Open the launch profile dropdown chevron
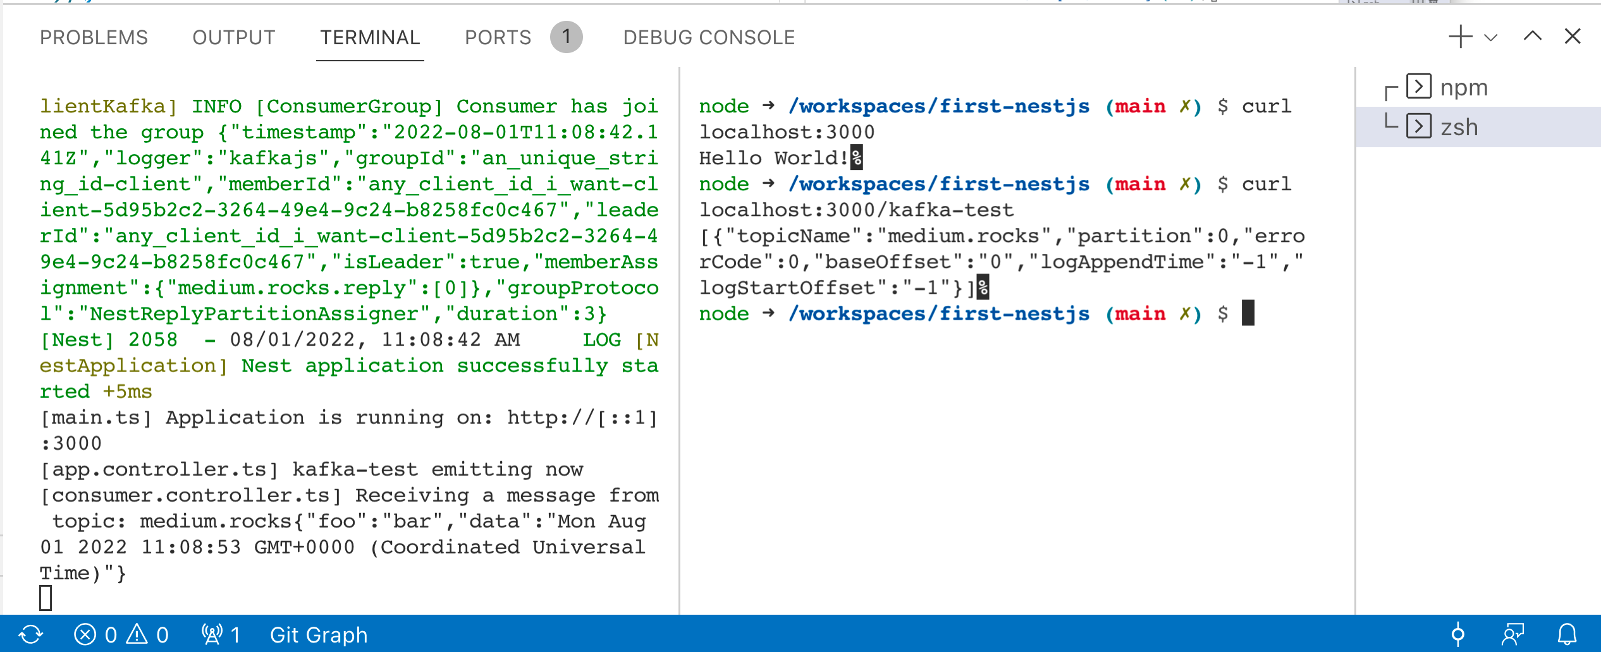Viewport: 1601px width, 652px height. tap(1490, 37)
